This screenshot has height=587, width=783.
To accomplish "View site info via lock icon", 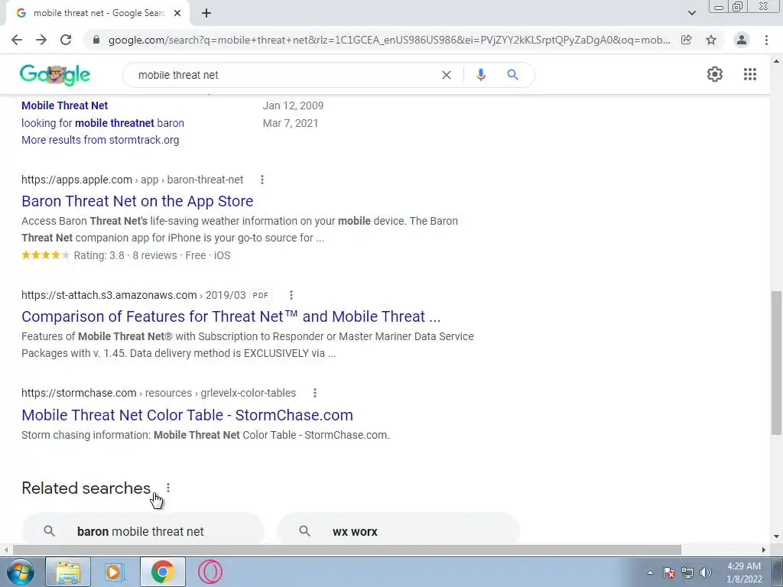I will pos(96,40).
